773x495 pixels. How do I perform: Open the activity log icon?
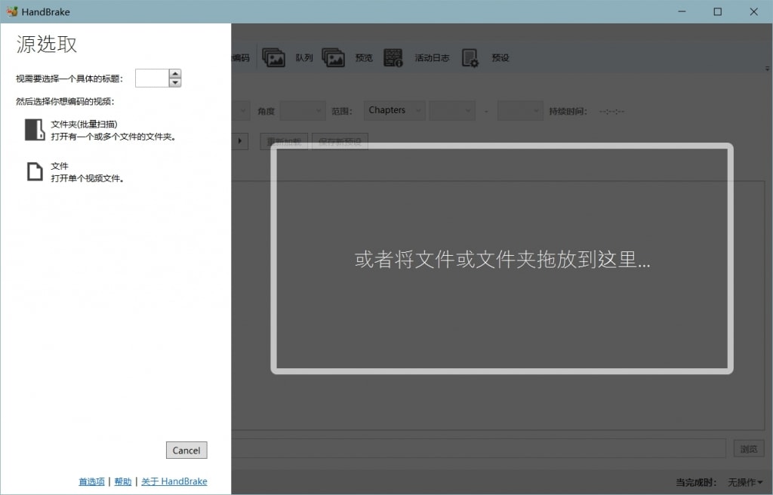(393, 57)
